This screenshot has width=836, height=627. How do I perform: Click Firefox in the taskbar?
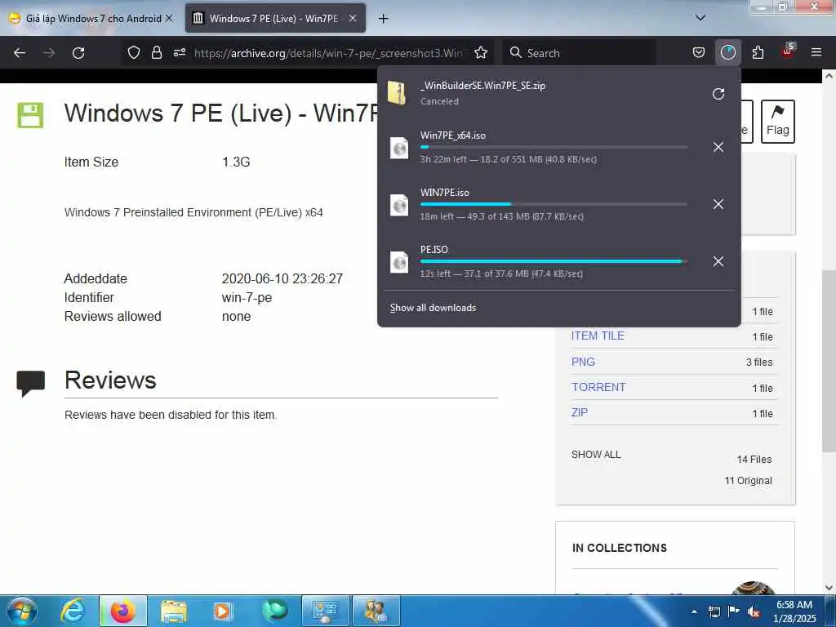(123, 611)
